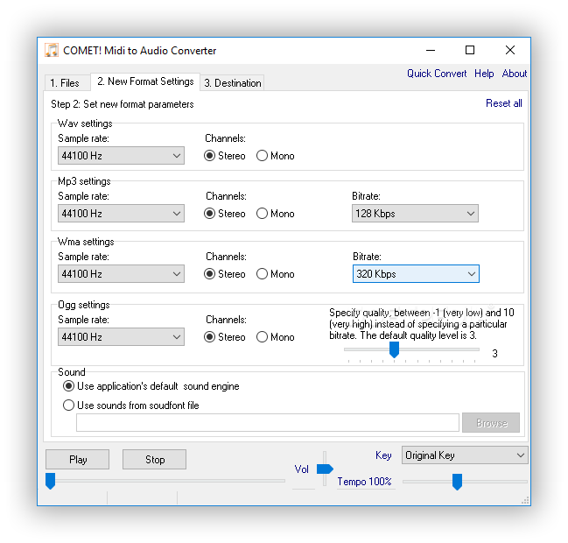Select Mono for Mp3 channels
This screenshot has width=568, height=543.
263,214
